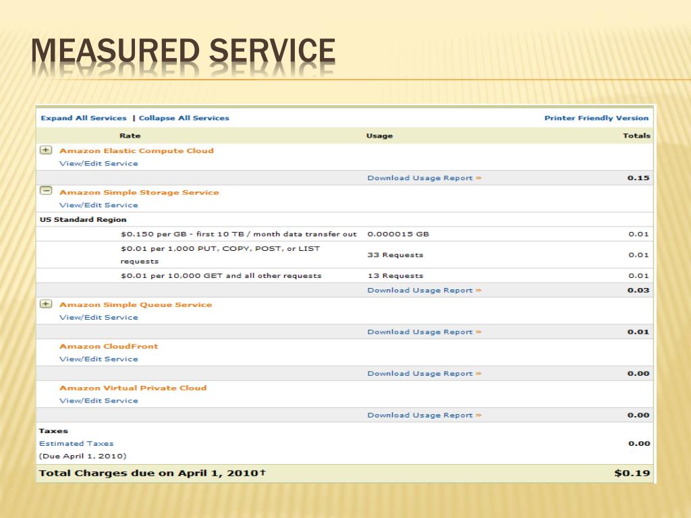Select the 0.000015 GB usage value

pos(398,234)
